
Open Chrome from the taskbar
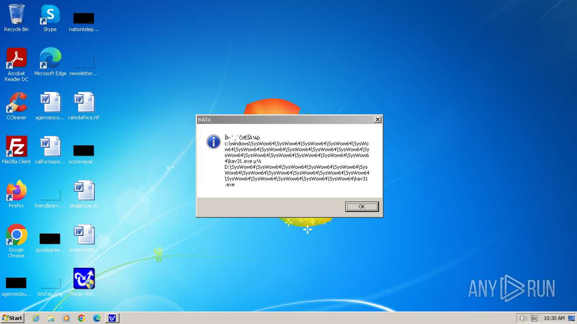[82, 318]
